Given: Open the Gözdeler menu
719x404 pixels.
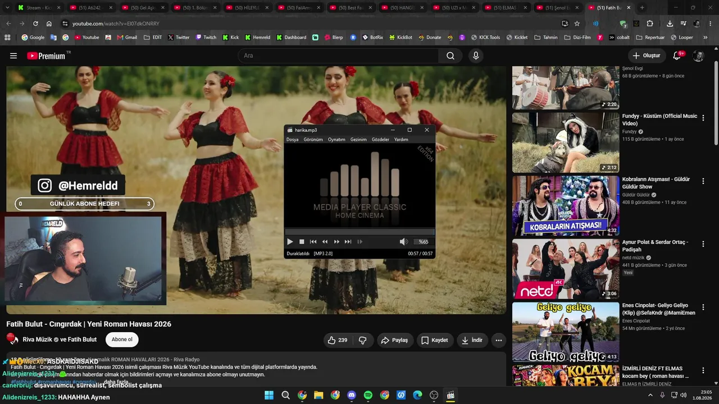Looking at the screenshot, I should [x=380, y=140].
